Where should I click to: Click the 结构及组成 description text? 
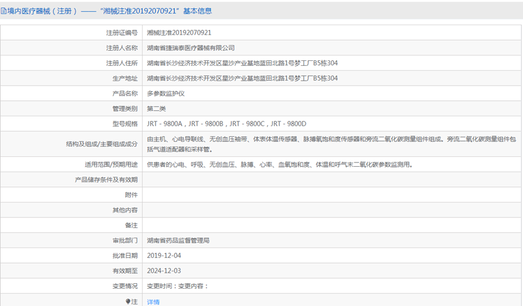pyautogui.click(x=332, y=144)
